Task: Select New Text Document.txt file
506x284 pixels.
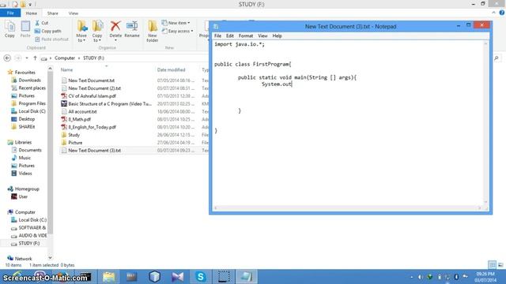Action: pos(92,80)
